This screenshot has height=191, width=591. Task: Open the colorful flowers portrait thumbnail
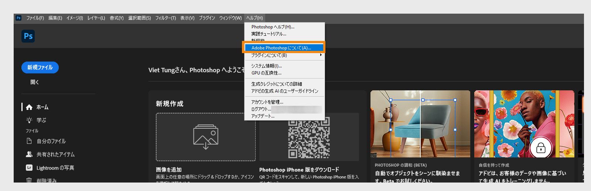coord(524,124)
